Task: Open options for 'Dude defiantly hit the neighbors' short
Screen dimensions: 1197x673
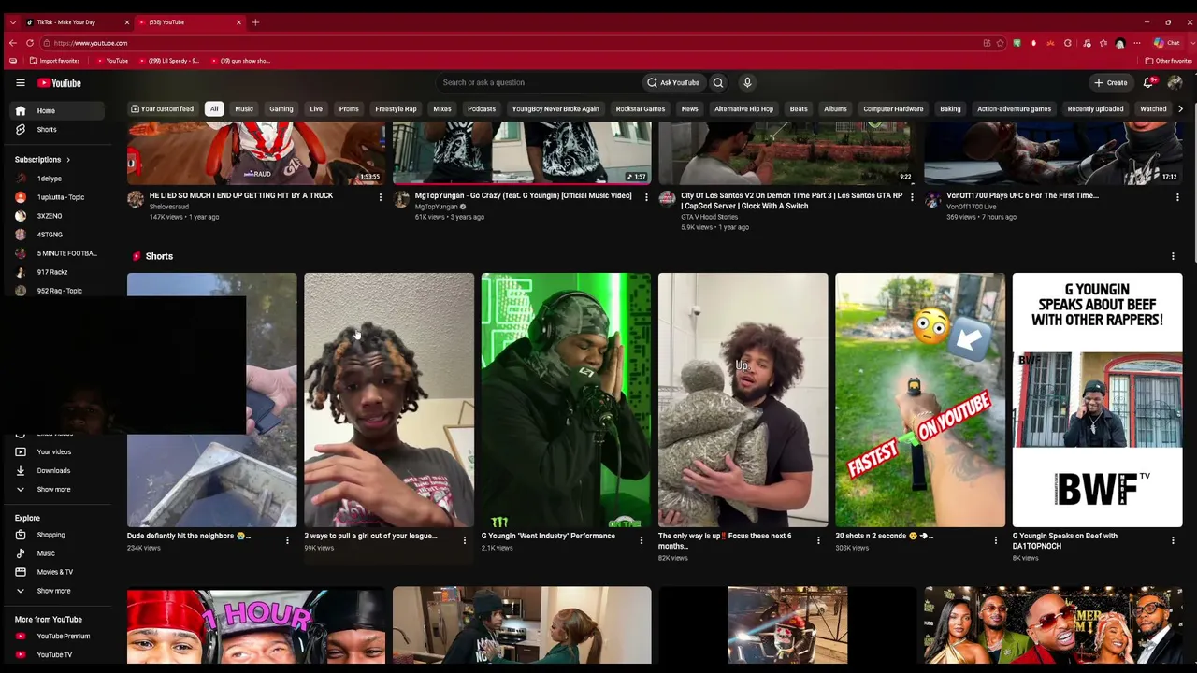Action: coord(287,540)
